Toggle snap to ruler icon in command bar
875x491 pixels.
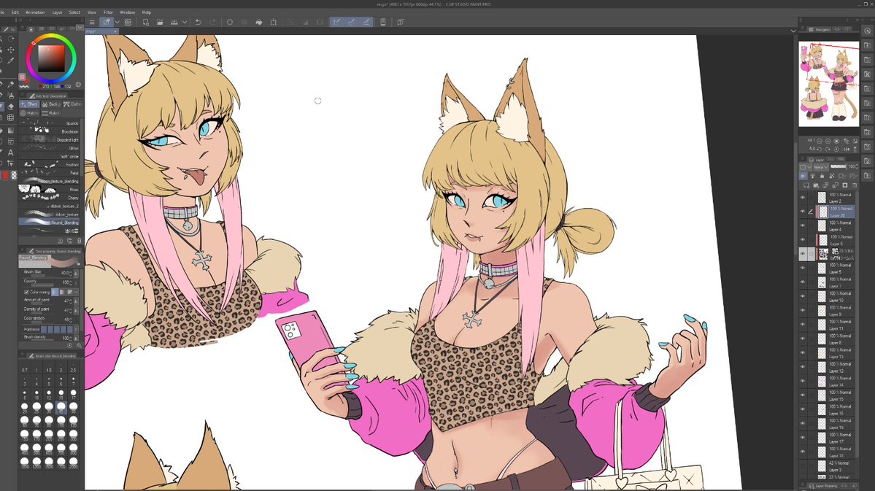(336, 23)
